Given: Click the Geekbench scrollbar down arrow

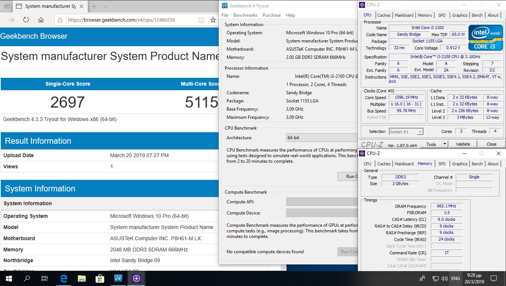Looking at the screenshot, I should pos(283,267).
